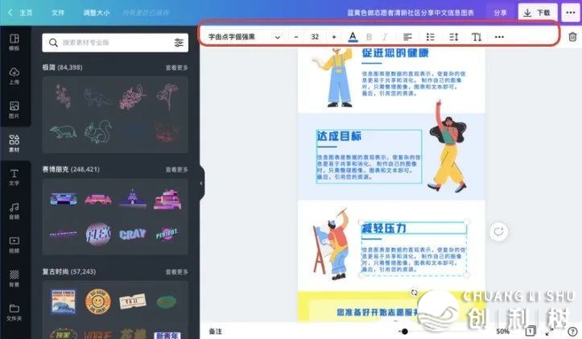582x339 pixels.
Task: View more in 极简 category
Action: tap(176, 68)
